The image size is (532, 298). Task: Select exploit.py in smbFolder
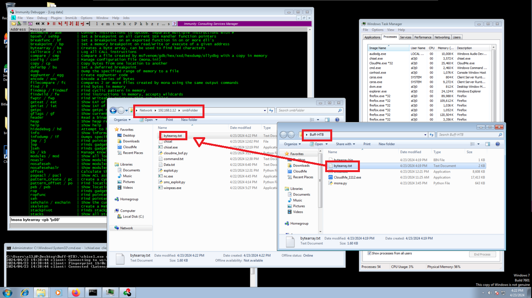click(x=171, y=170)
